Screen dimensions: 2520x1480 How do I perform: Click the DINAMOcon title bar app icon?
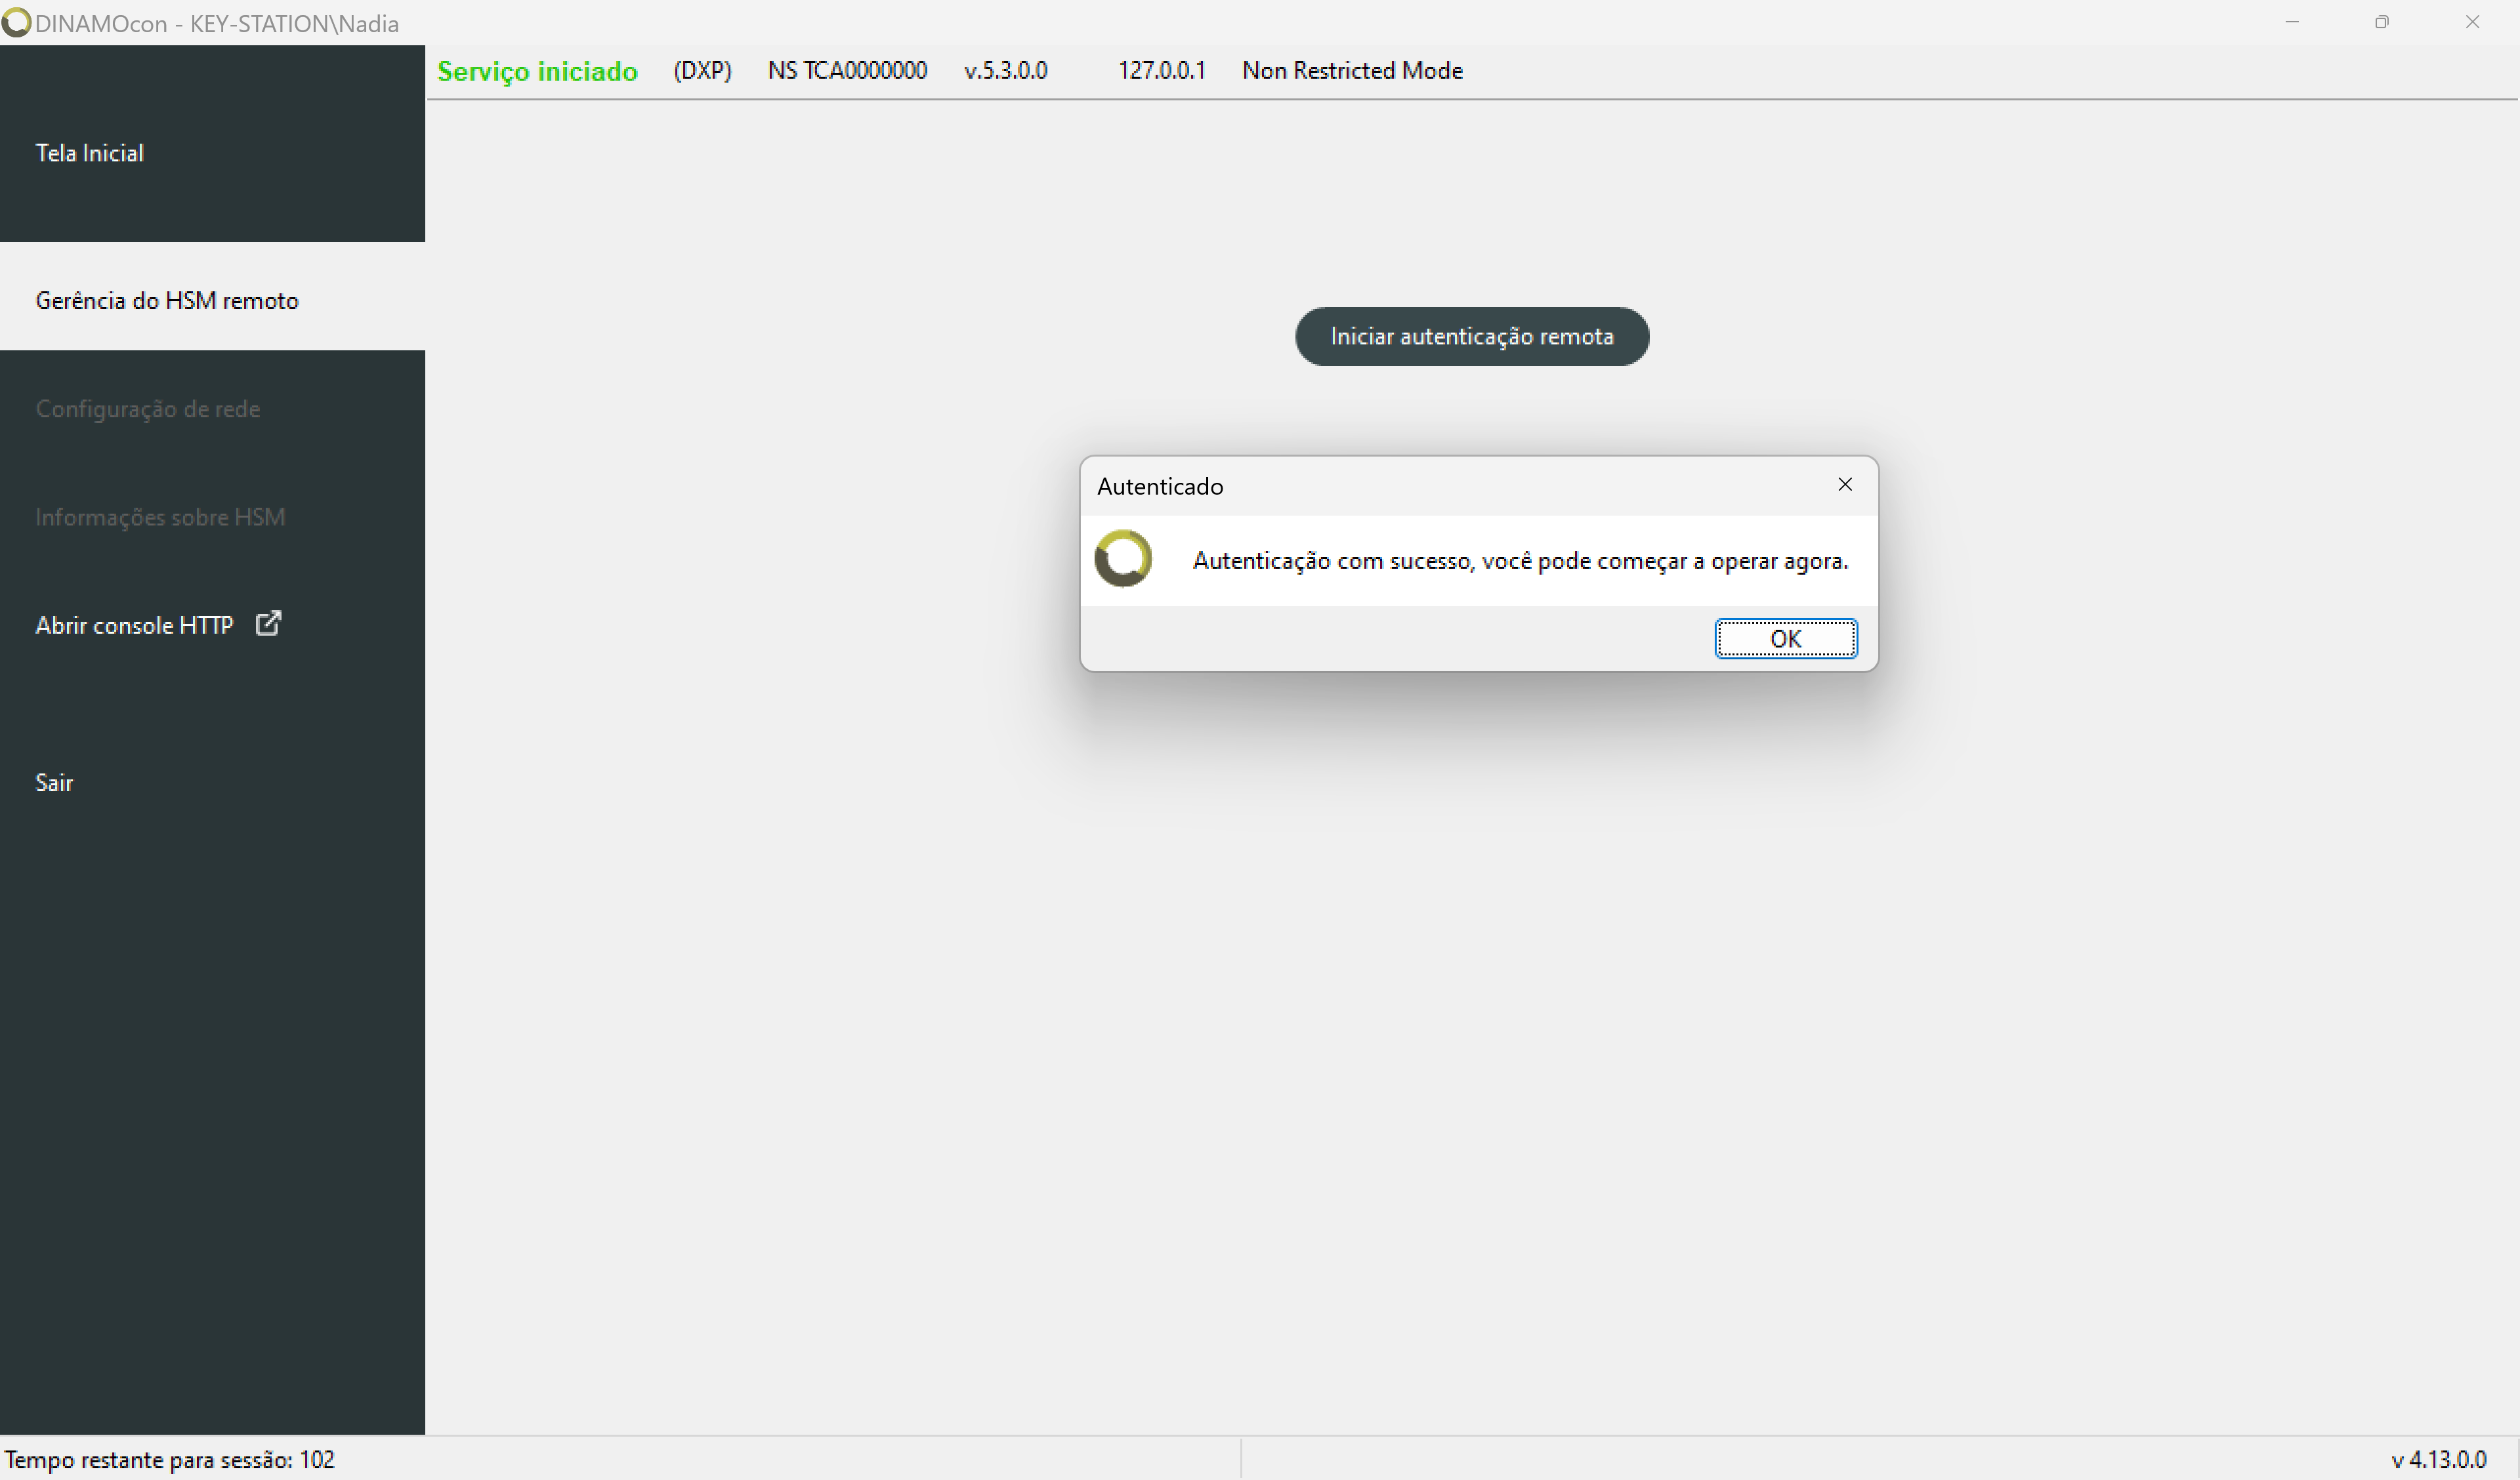pyautogui.click(x=16, y=22)
